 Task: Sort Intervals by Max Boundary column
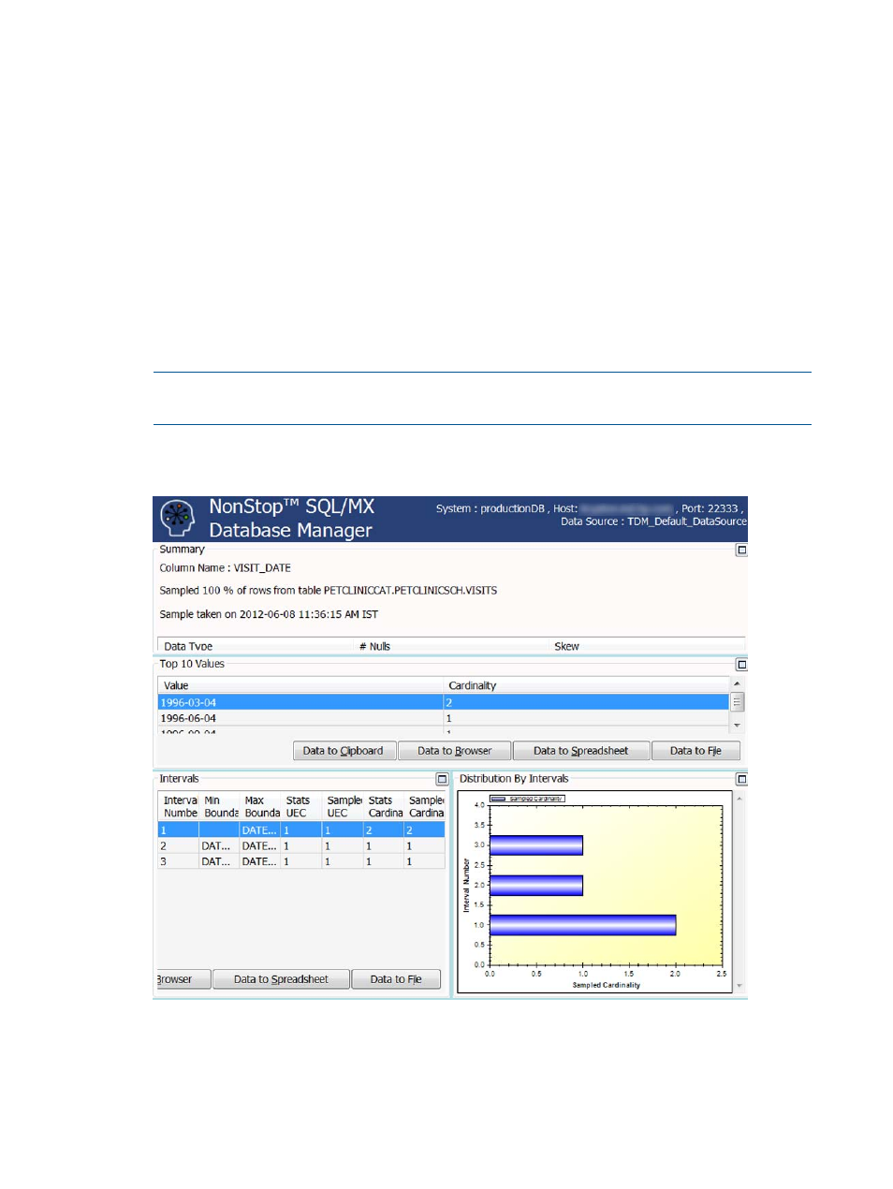pos(261,807)
